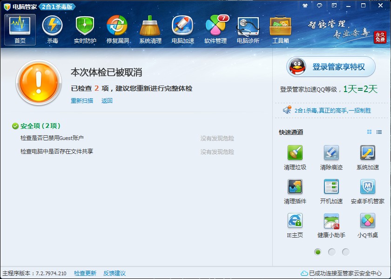
Task: Open IE主页 homepage lock tool
Action: click(x=295, y=226)
